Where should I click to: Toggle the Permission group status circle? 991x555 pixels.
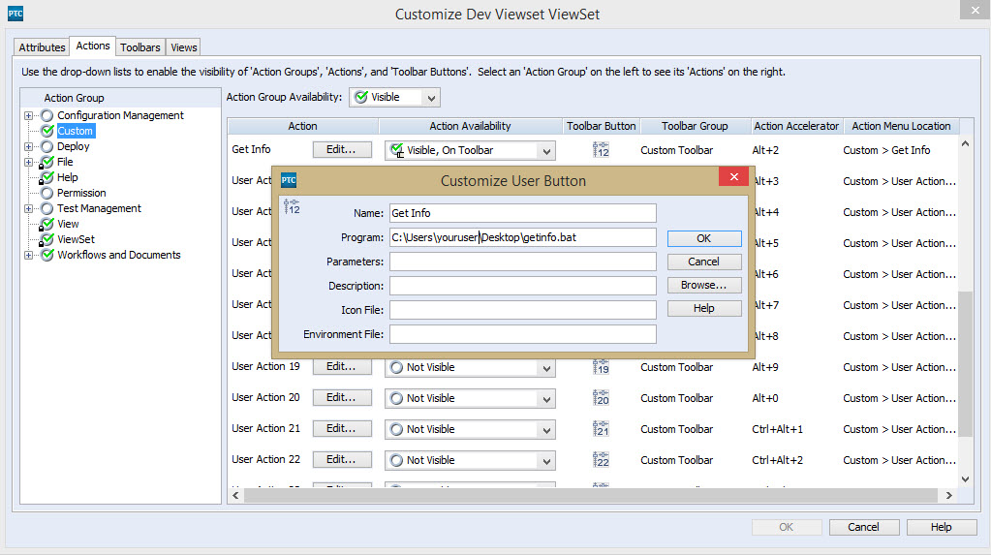point(46,193)
